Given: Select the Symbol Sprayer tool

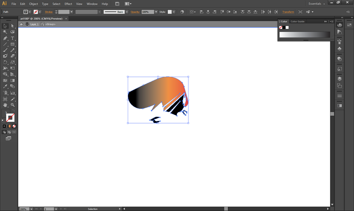Looking at the screenshot, I should (x=5, y=93).
